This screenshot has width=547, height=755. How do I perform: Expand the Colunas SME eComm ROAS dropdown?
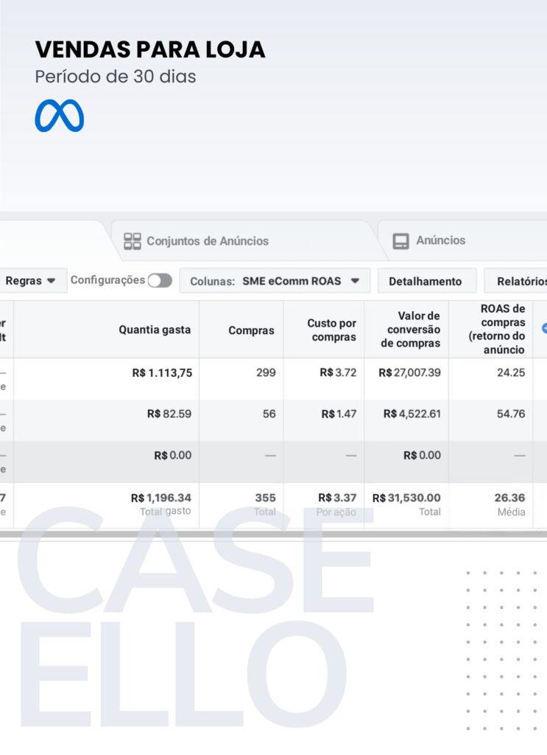[275, 281]
